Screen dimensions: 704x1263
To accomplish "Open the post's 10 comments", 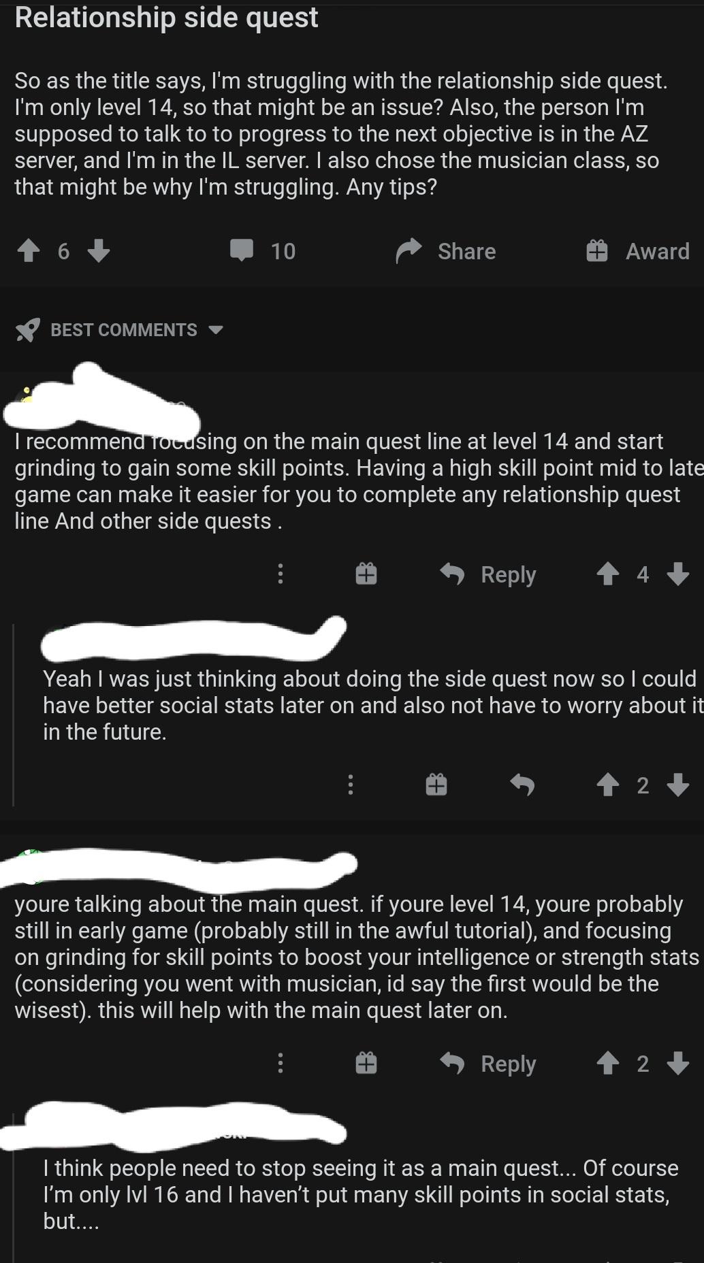I will coord(262,251).
